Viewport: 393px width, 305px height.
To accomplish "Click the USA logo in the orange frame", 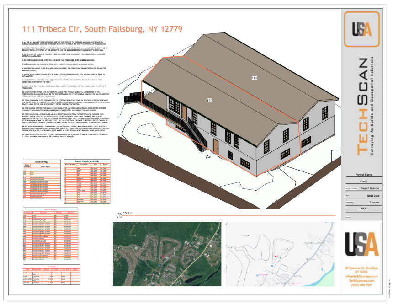I will (x=361, y=29).
